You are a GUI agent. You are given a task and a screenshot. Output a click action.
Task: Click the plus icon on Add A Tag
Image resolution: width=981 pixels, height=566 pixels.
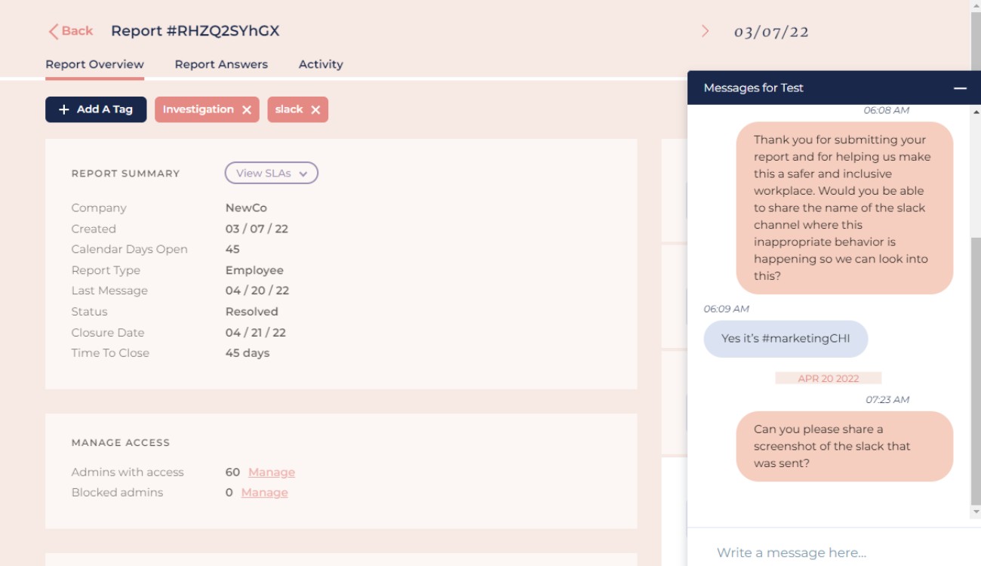click(x=64, y=109)
